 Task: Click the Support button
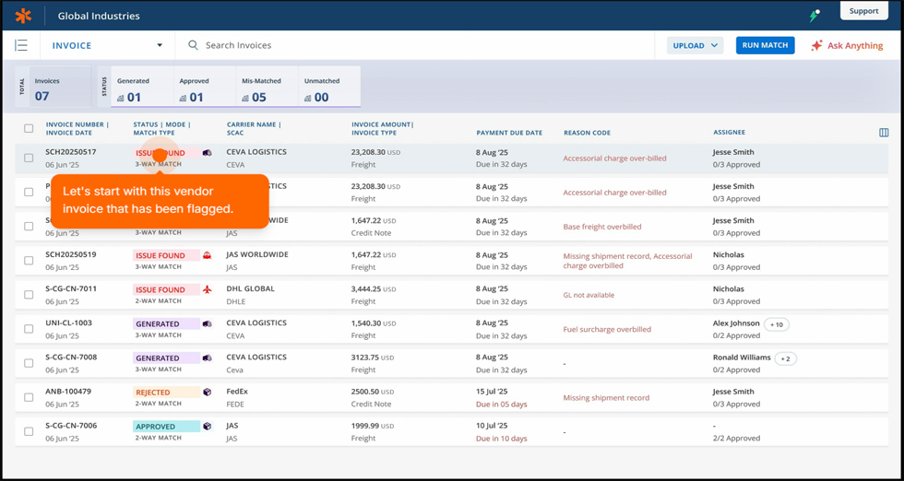coord(863,11)
